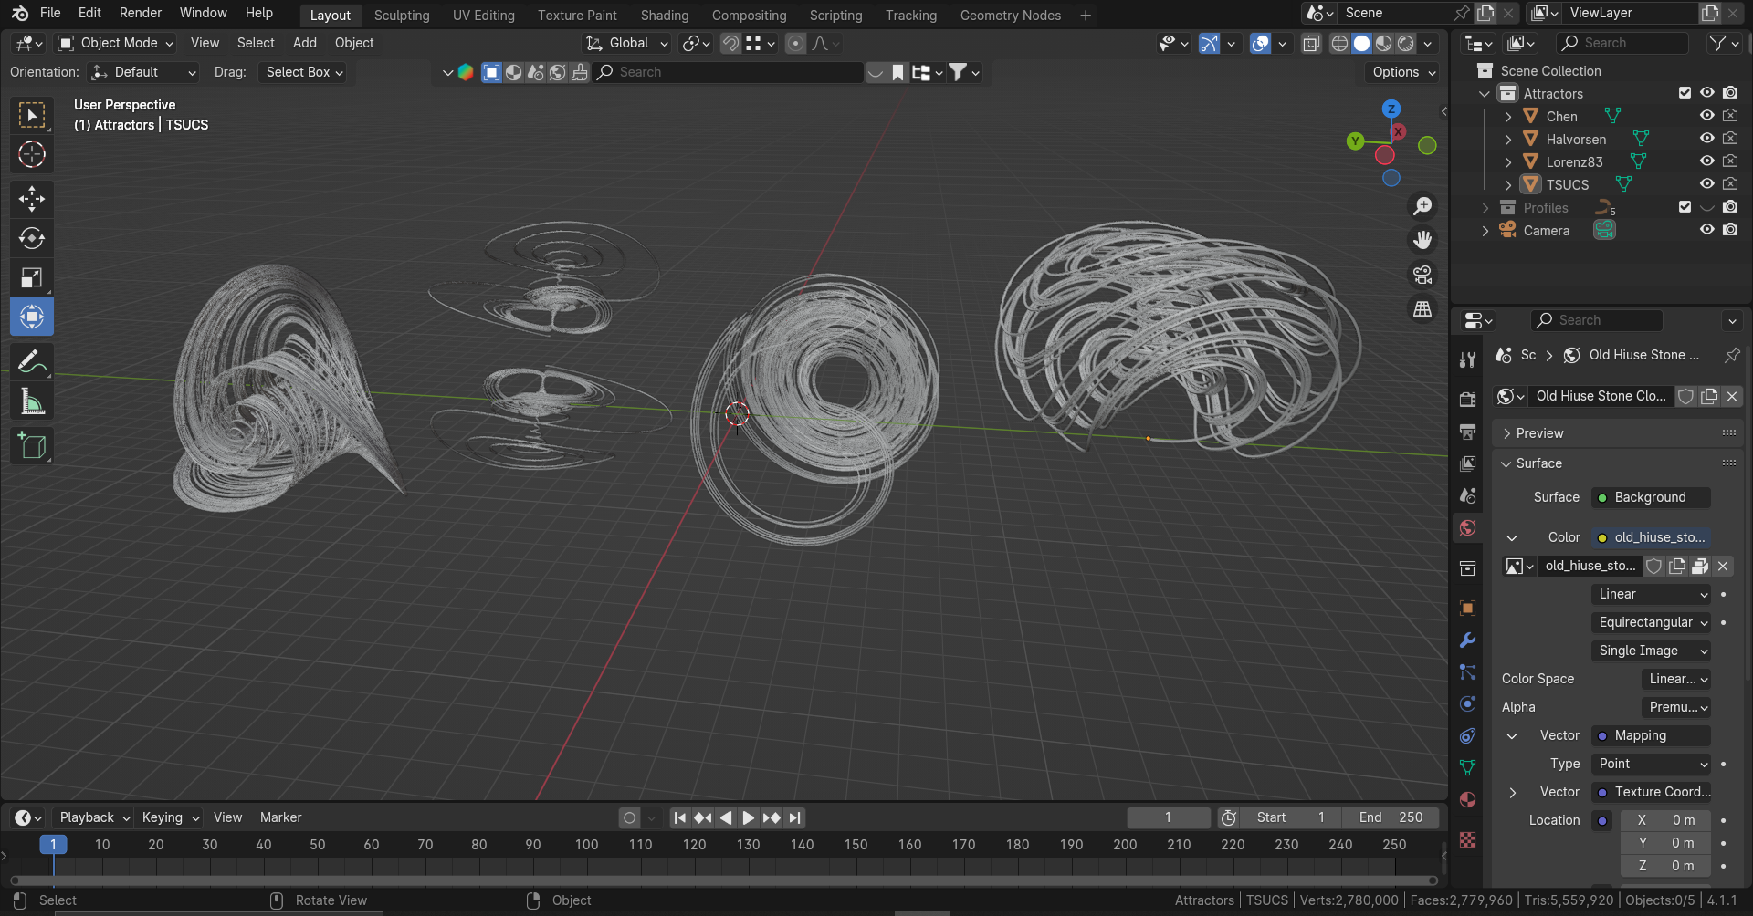
Task: Click the Options button
Action: (x=1401, y=72)
